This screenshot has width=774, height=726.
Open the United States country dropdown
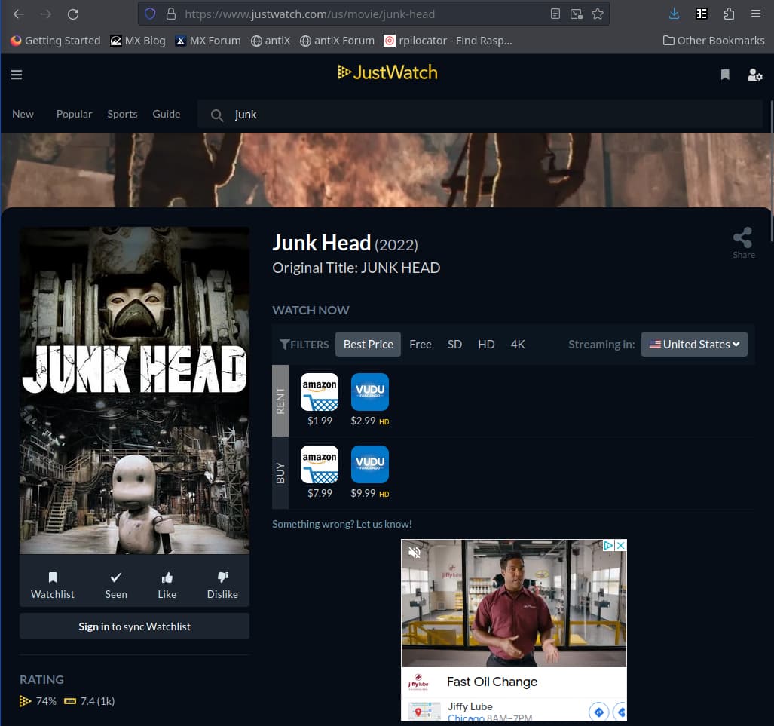coord(694,345)
